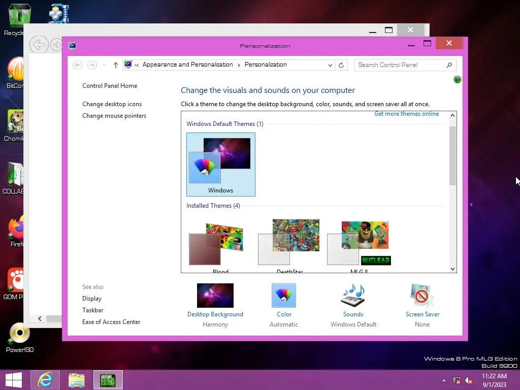
Task: Click the Control Panel taskbar button
Action: click(x=108, y=380)
